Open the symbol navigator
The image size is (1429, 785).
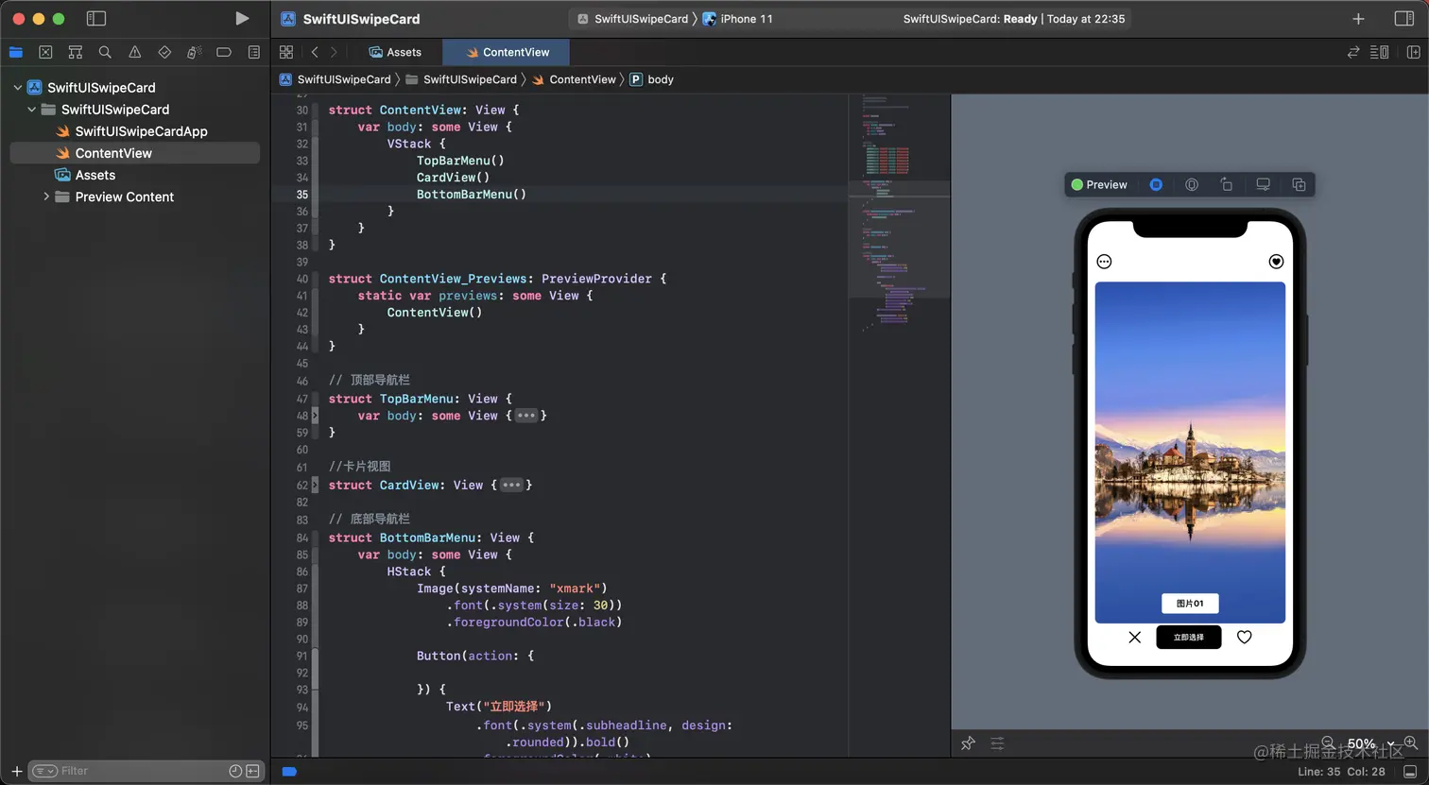click(76, 52)
